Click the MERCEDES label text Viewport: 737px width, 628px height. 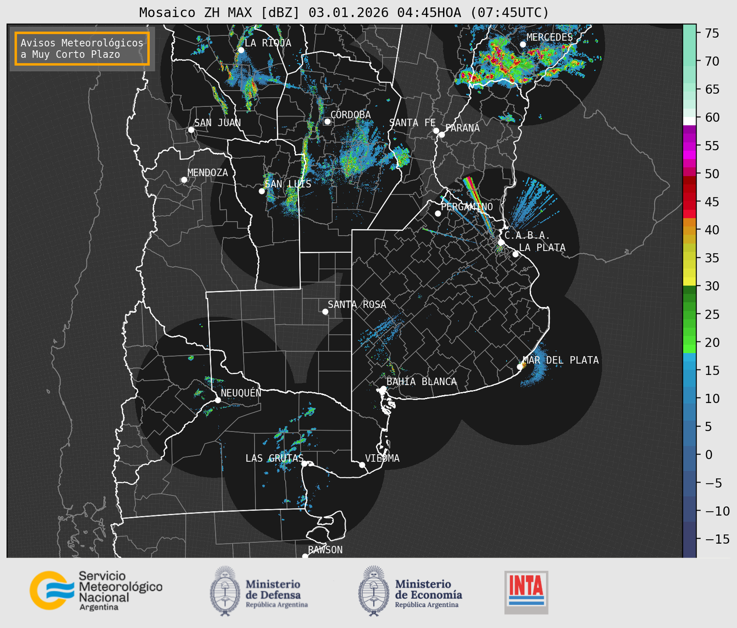click(x=550, y=38)
